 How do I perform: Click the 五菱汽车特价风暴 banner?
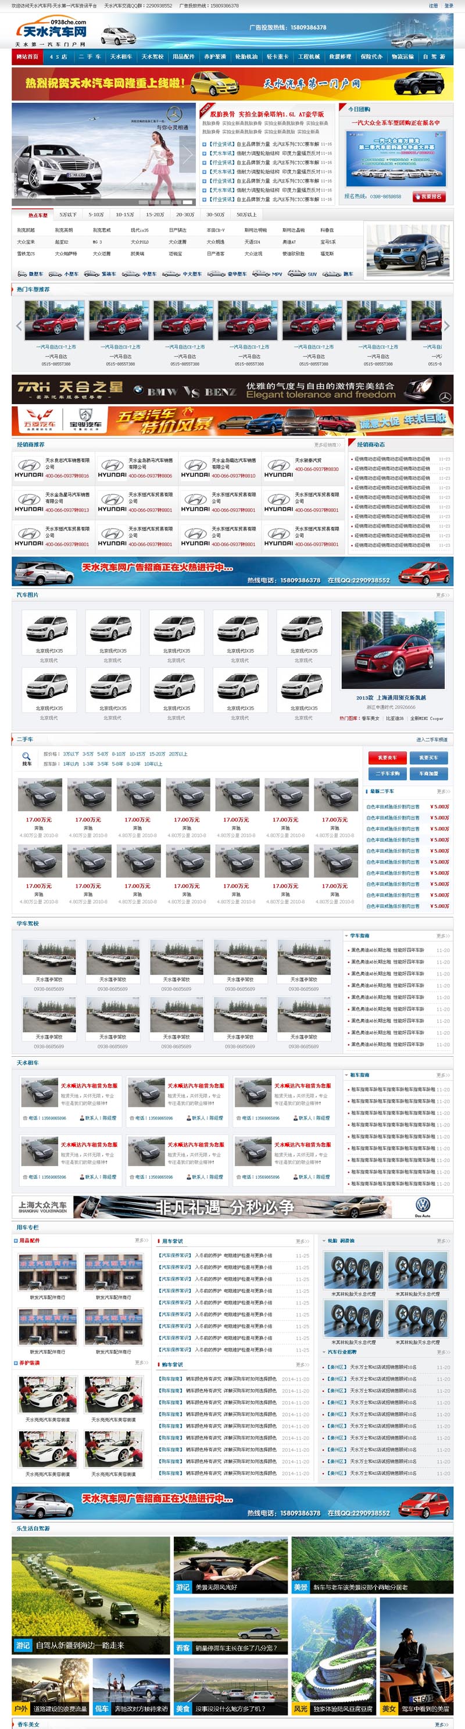click(x=232, y=421)
